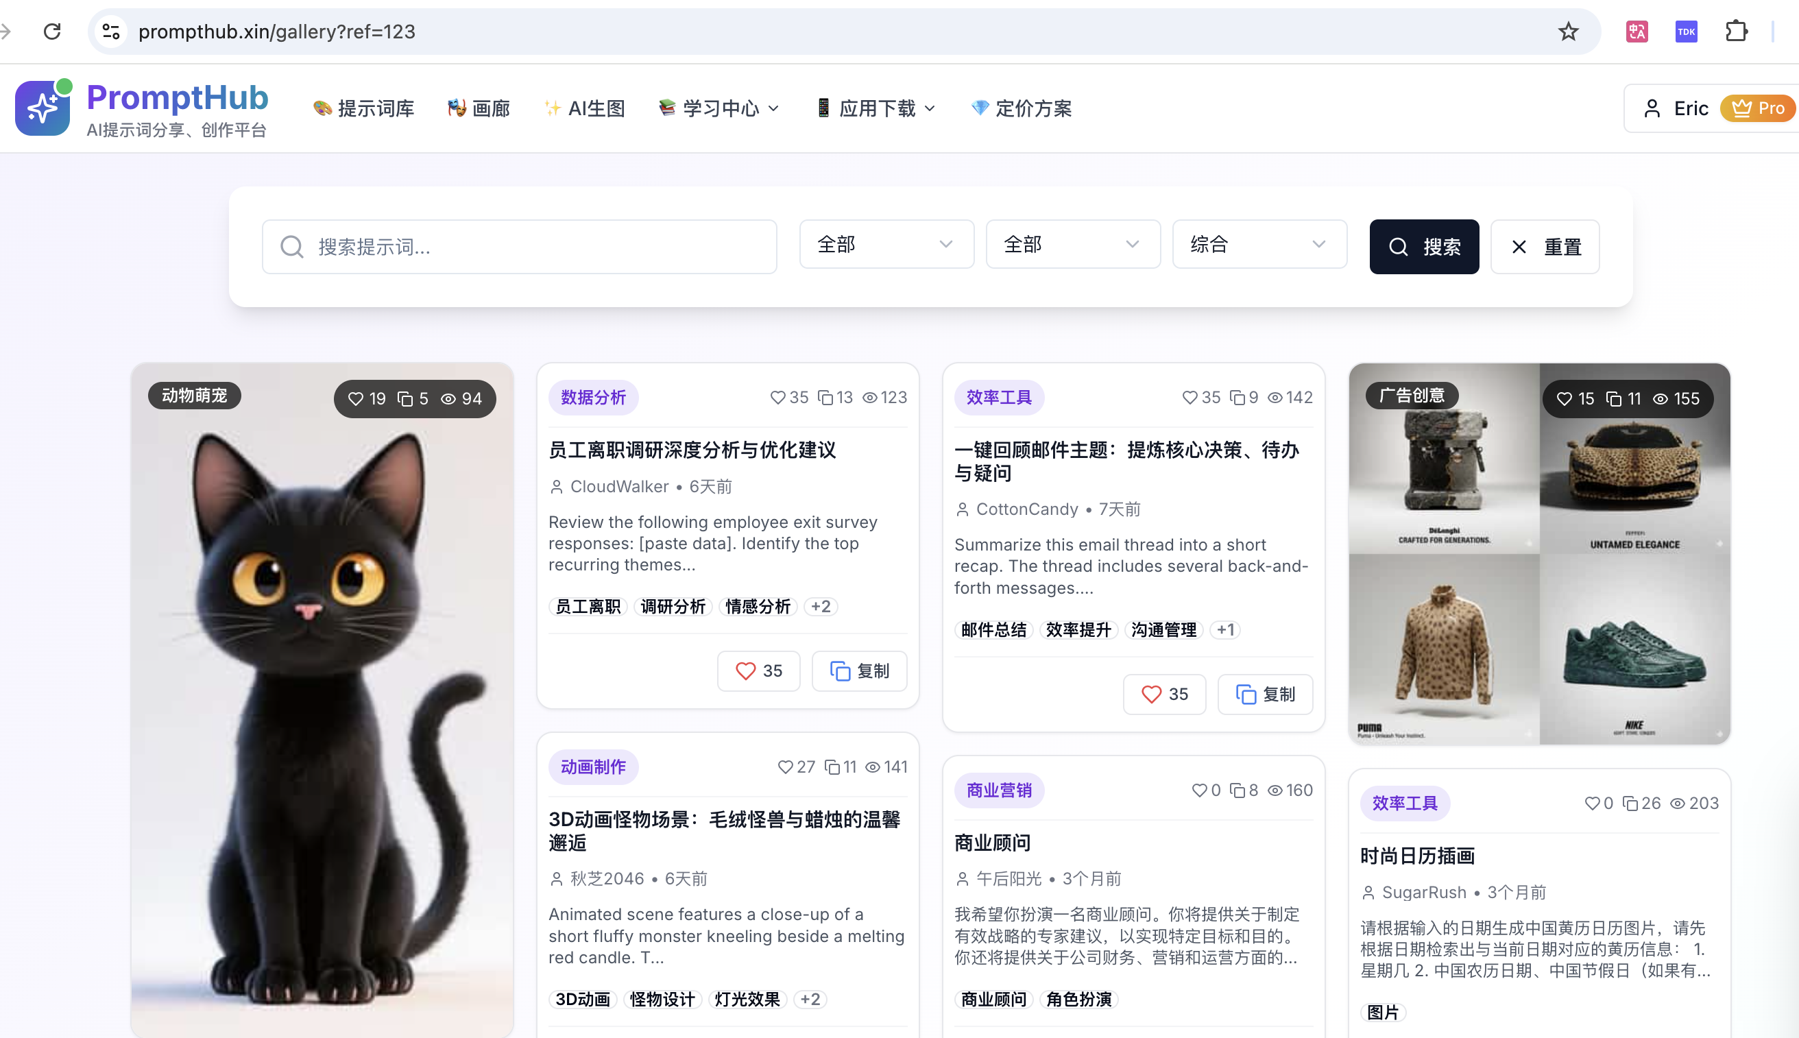Image resolution: width=1799 pixels, height=1038 pixels.
Task: Click the 重置 reset button
Action: 1545,247
